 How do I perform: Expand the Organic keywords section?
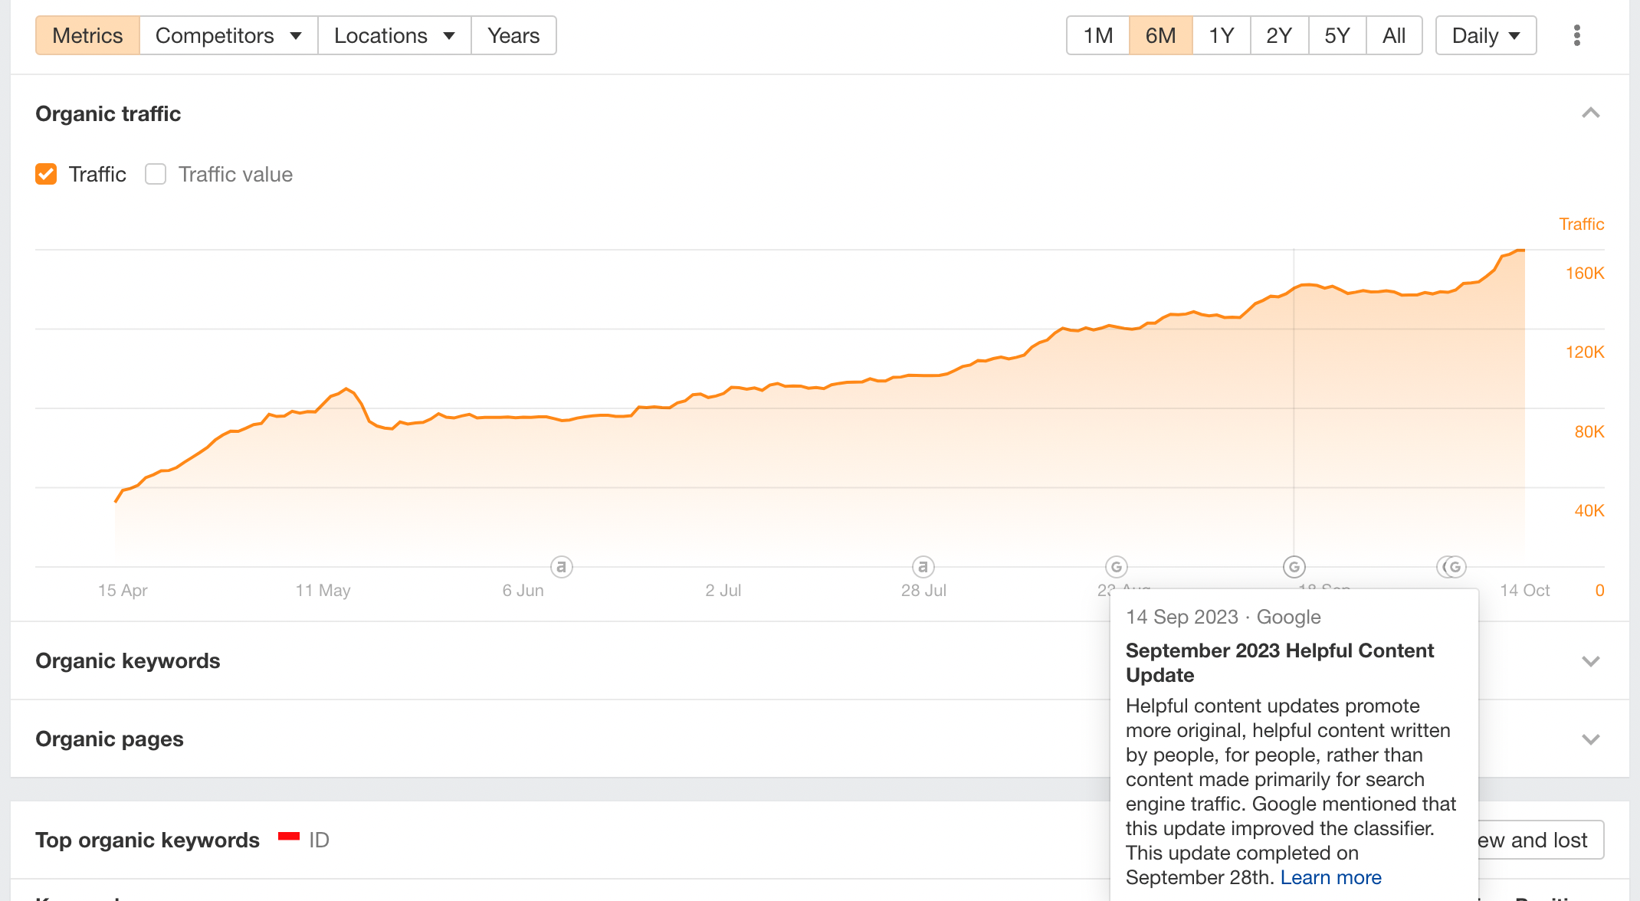pyautogui.click(x=1591, y=661)
